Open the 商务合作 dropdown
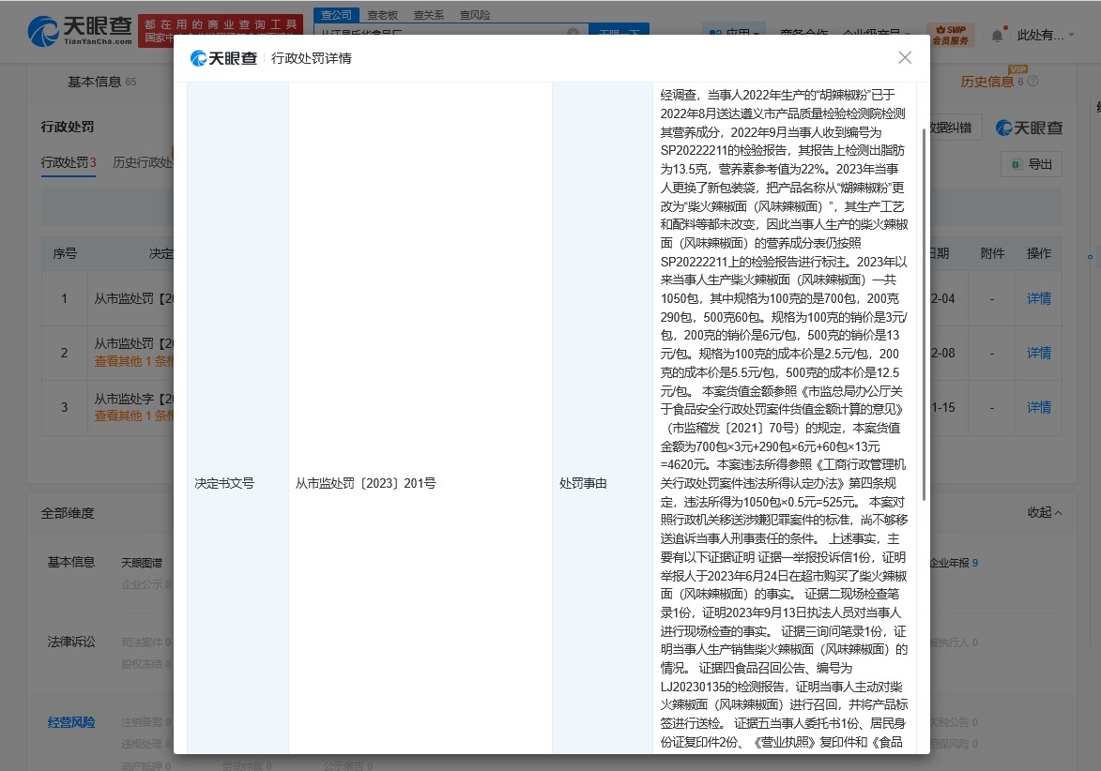Screen dimensions: 1101x771 pyautogui.click(x=807, y=31)
